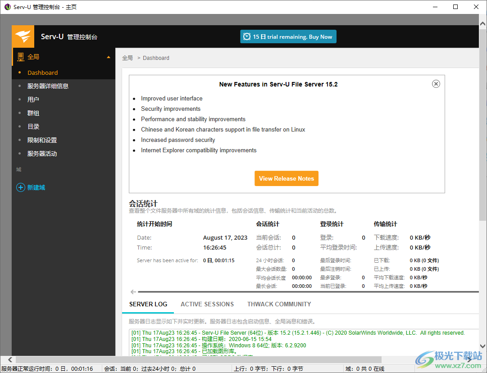Click the 下载速度 label

(x=387, y=238)
